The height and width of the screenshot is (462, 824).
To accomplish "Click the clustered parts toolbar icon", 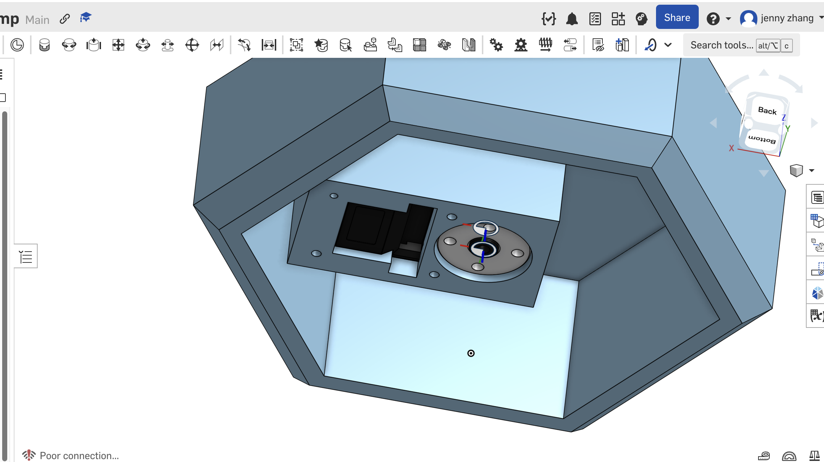I will point(444,45).
